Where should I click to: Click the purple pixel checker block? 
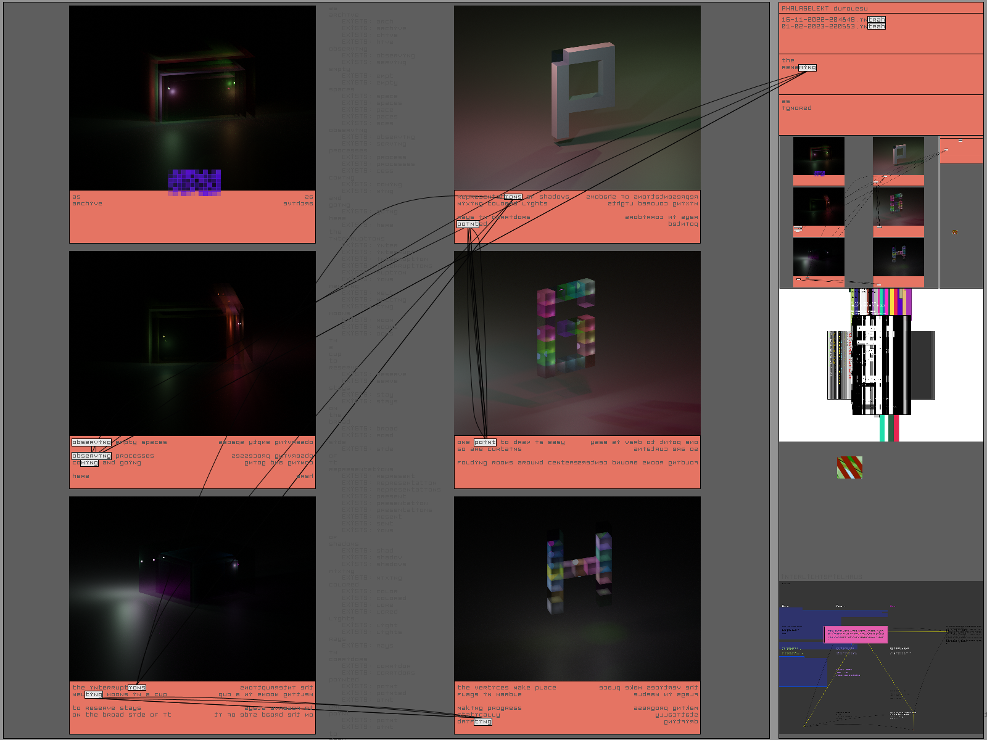tap(194, 182)
